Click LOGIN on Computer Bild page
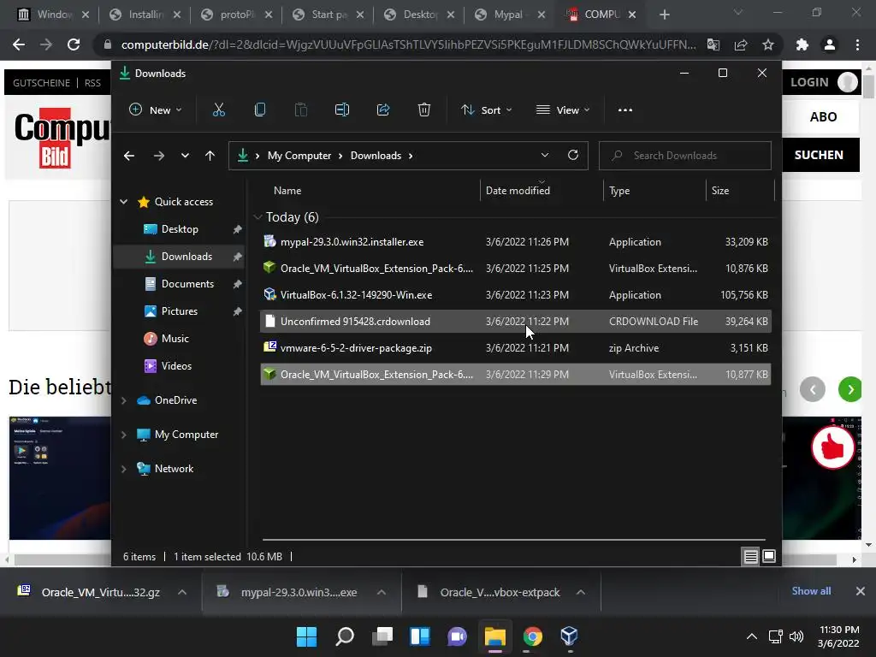876x657 pixels. click(809, 83)
